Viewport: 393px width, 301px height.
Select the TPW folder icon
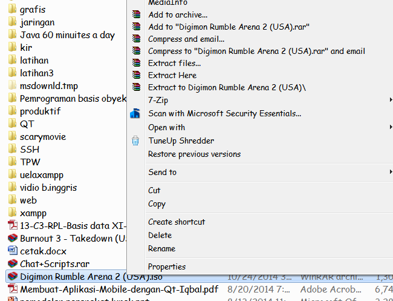tap(12, 161)
